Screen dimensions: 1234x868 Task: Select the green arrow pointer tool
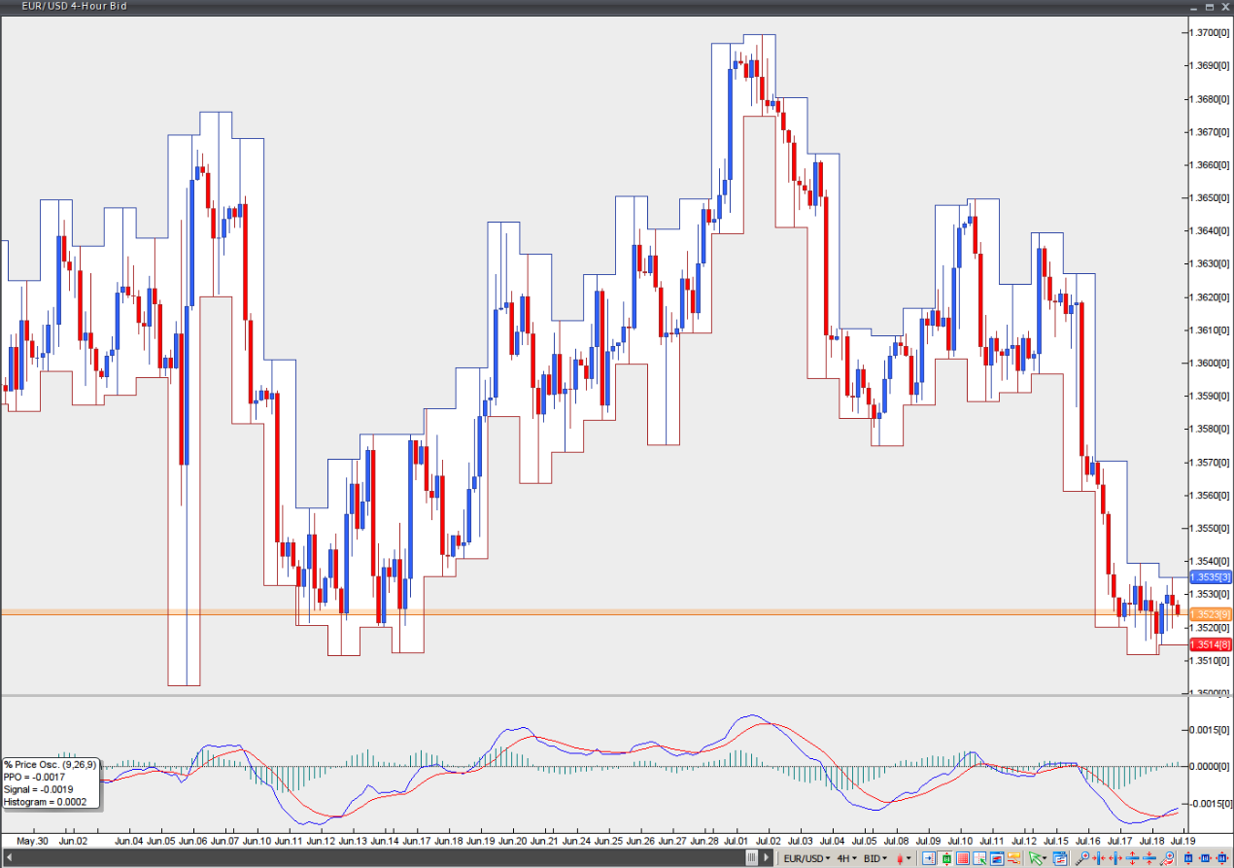1035,858
